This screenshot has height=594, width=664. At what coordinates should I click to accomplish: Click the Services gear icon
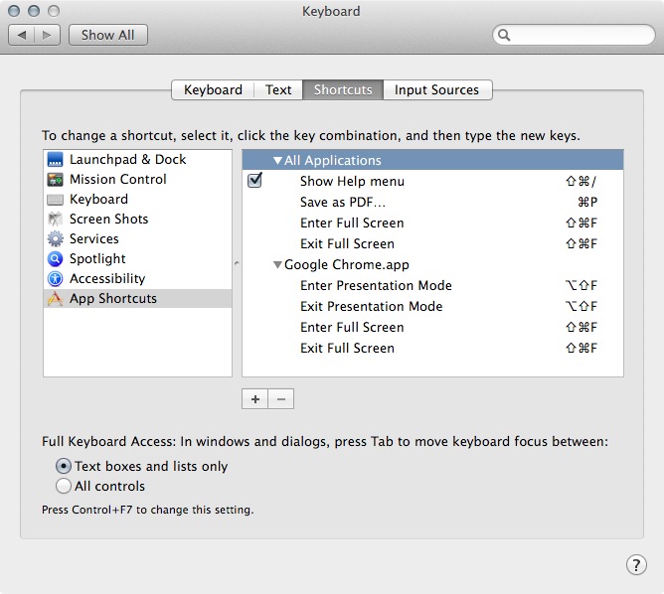55,238
